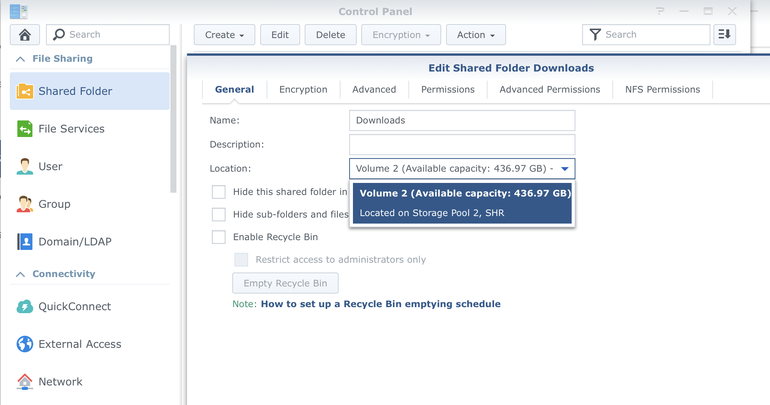The width and height of the screenshot is (770, 405).
Task: Click the Location dropdown arrow
Action: point(565,169)
